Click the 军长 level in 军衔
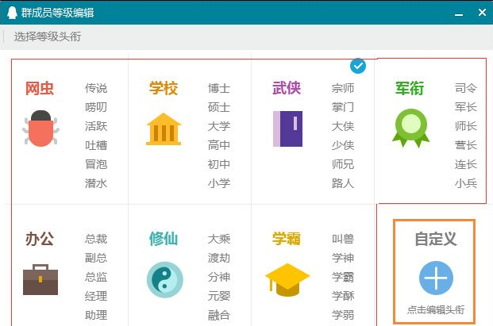 (466, 107)
